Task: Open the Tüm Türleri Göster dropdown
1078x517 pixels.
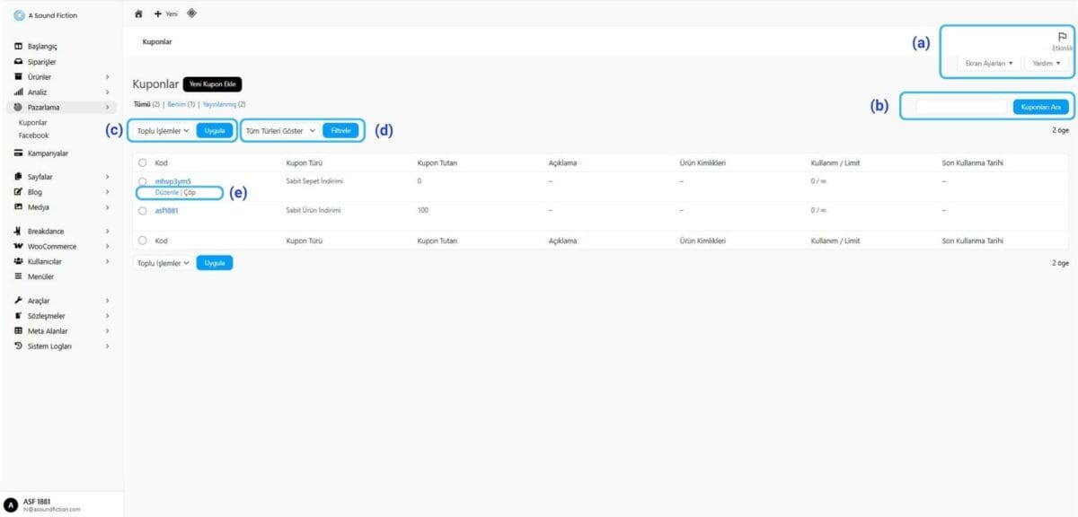Action: (x=281, y=130)
